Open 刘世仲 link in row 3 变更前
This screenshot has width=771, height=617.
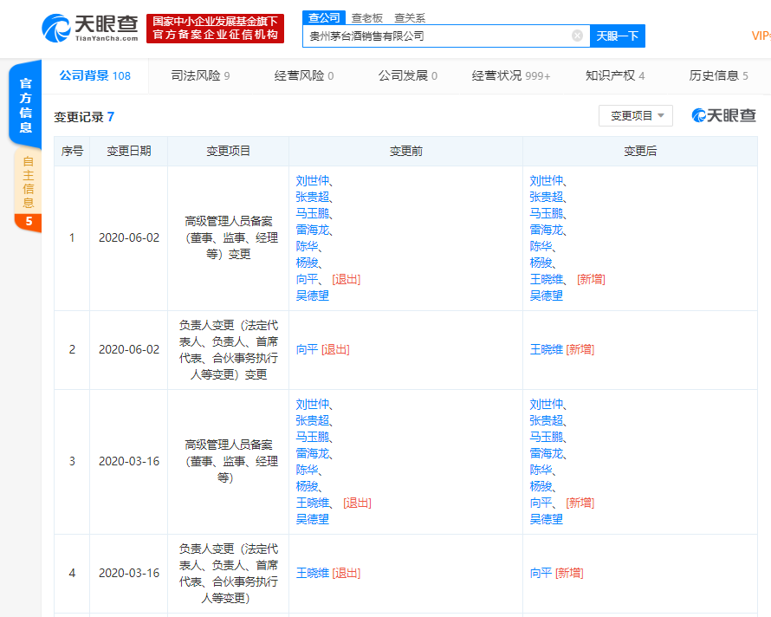pos(312,404)
